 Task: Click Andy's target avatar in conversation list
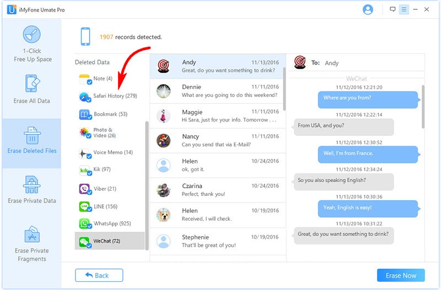(163, 66)
